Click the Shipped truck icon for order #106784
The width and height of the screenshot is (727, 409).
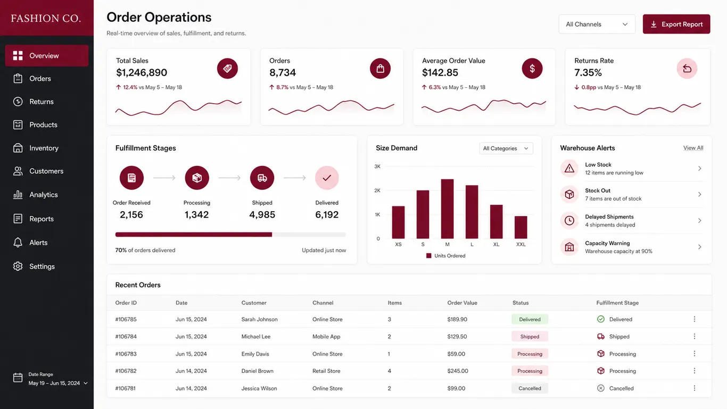click(x=601, y=337)
